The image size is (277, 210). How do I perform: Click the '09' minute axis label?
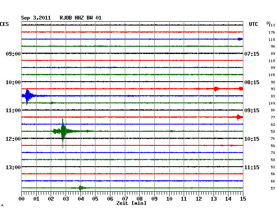click(x=154, y=199)
